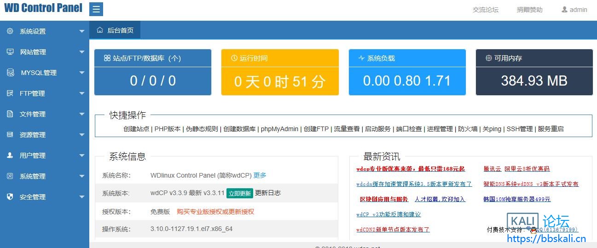The height and width of the screenshot is (248, 597).
Task: Click the gear icon beside 系统设置
Action: pyautogui.click(x=10, y=31)
